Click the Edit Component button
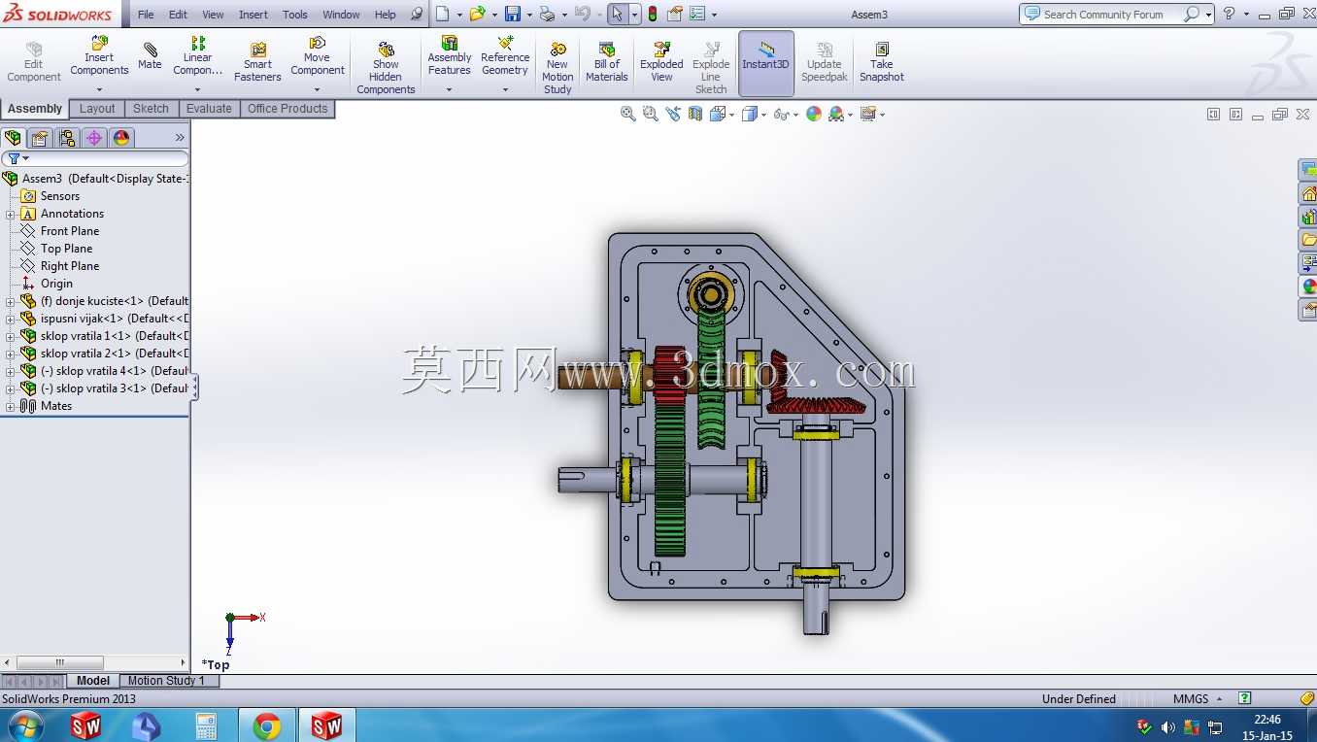Viewport: 1317px width, 742px height. pos(34,62)
